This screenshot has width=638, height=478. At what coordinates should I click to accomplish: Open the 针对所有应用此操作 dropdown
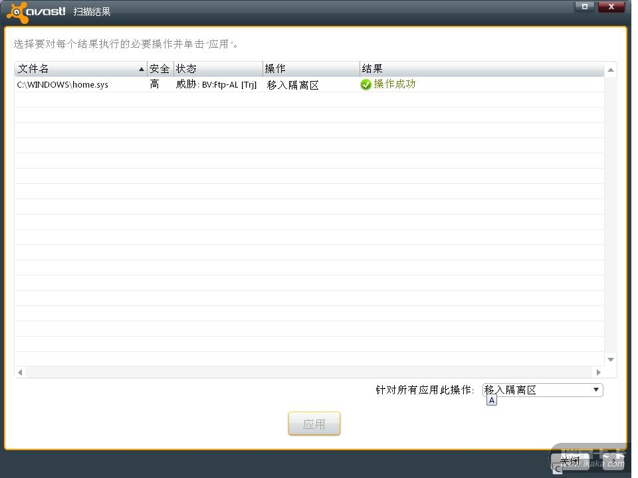point(542,390)
